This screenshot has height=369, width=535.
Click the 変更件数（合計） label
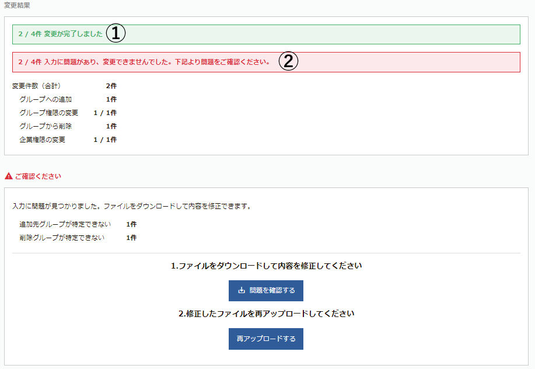click(37, 86)
